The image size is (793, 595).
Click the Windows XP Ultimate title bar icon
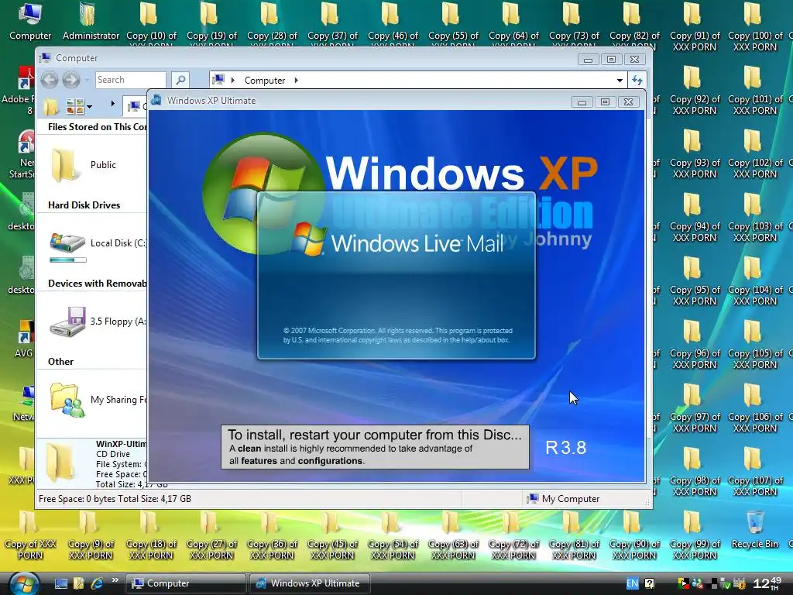(x=156, y=100)
